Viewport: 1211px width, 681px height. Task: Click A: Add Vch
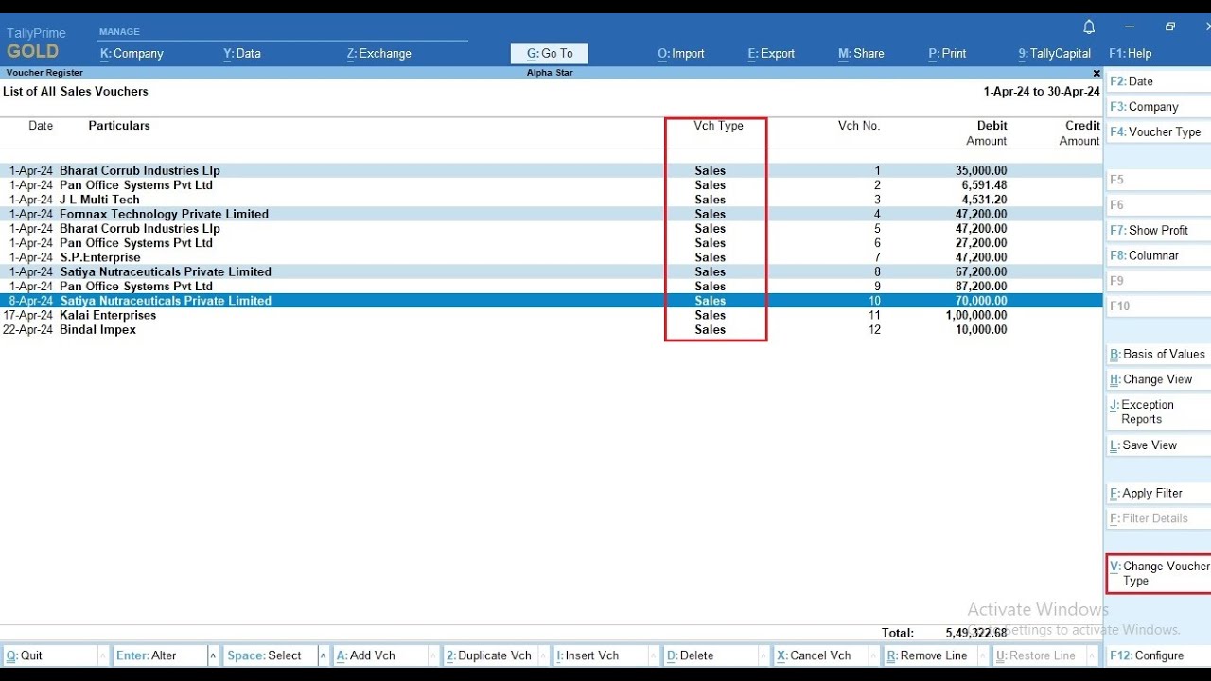pyautogui.click(x=380, y=655)
